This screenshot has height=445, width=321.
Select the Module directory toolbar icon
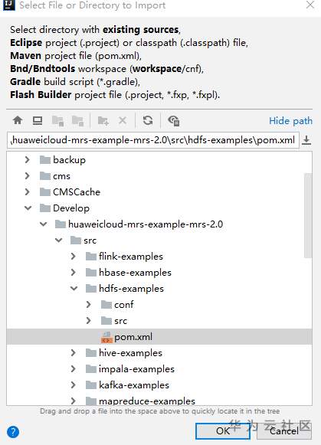coord(78,120)
